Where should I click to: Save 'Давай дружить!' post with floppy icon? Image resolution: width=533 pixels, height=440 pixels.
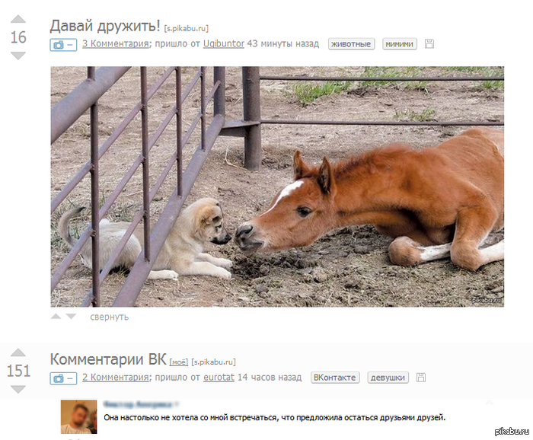[x=429, y=44]
